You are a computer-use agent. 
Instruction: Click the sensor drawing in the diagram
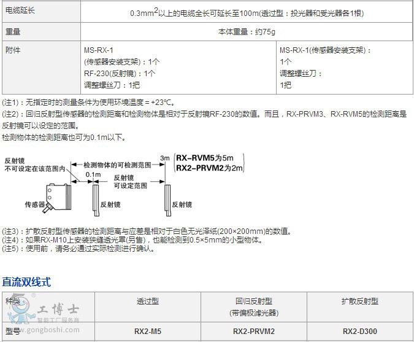click(58, 198)
